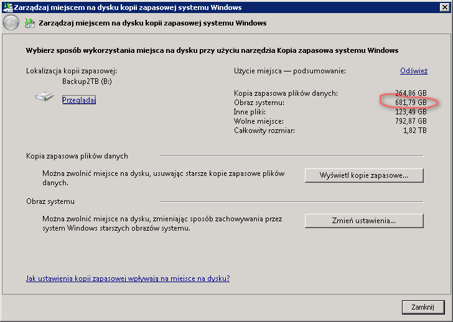The height and width of the screenshot is (322, 453).
Task: Click the Inne pliki: label
Action: [x=250, y=112]
